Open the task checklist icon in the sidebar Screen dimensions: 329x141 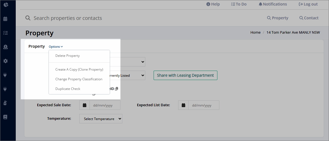pos(6,33)
